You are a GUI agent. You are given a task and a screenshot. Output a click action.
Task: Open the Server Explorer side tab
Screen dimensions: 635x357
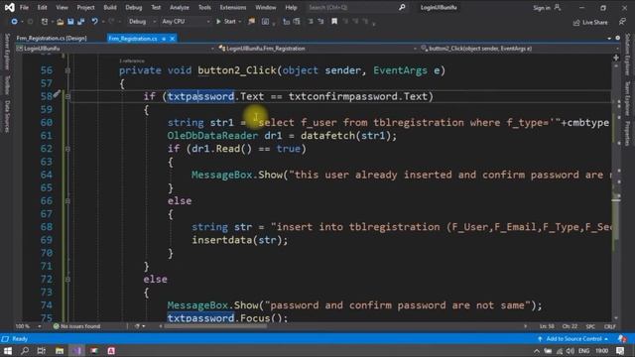pyautogui.click(x=7, y=52)
